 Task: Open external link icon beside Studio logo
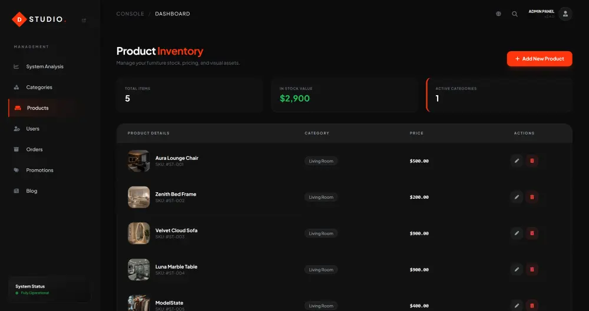pos(84,20)
